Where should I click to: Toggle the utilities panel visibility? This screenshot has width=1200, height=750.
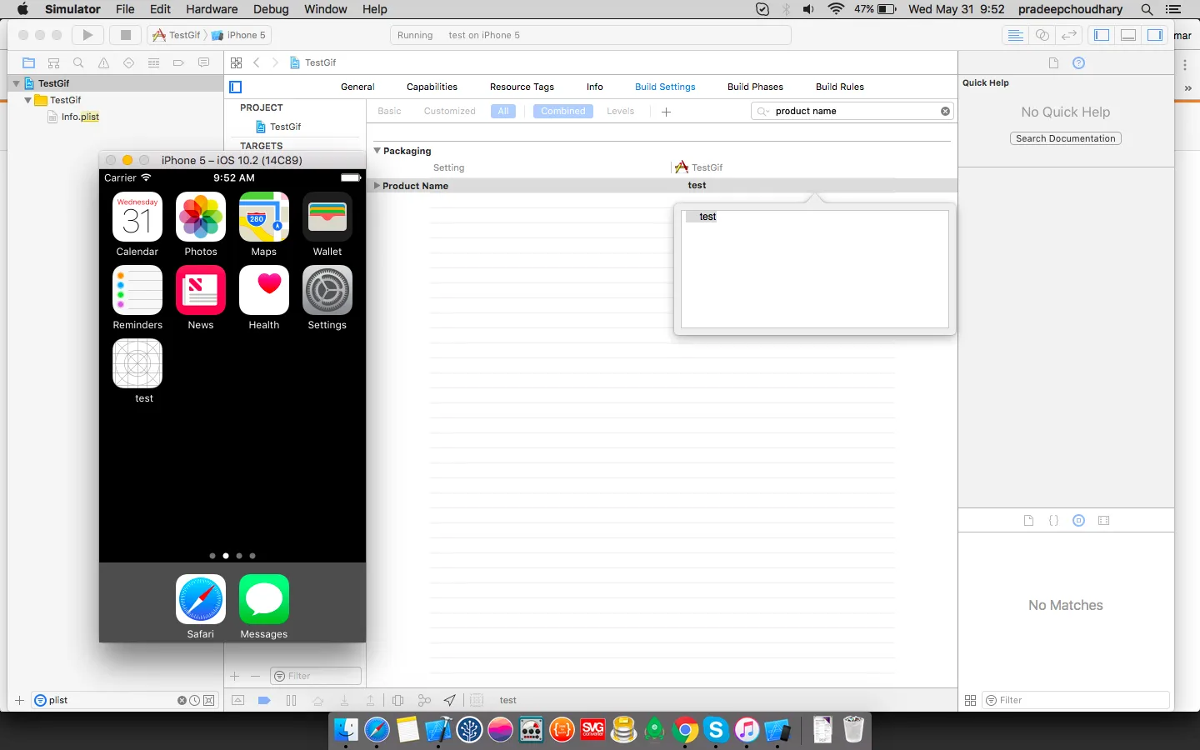pyautogui.click(x=1155, y=35)
